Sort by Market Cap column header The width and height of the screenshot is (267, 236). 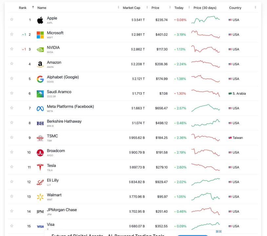click(x=131, y=8)
